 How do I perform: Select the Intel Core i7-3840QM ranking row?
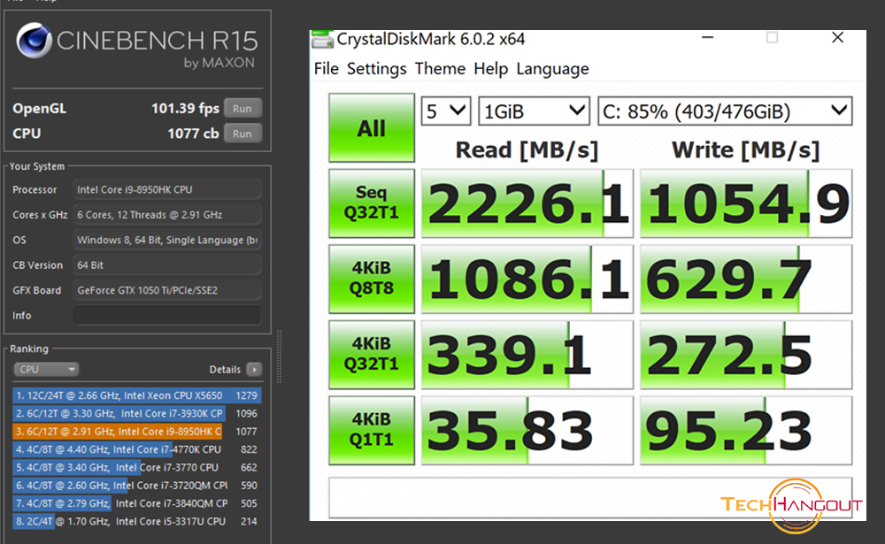(x=136, y=503)
